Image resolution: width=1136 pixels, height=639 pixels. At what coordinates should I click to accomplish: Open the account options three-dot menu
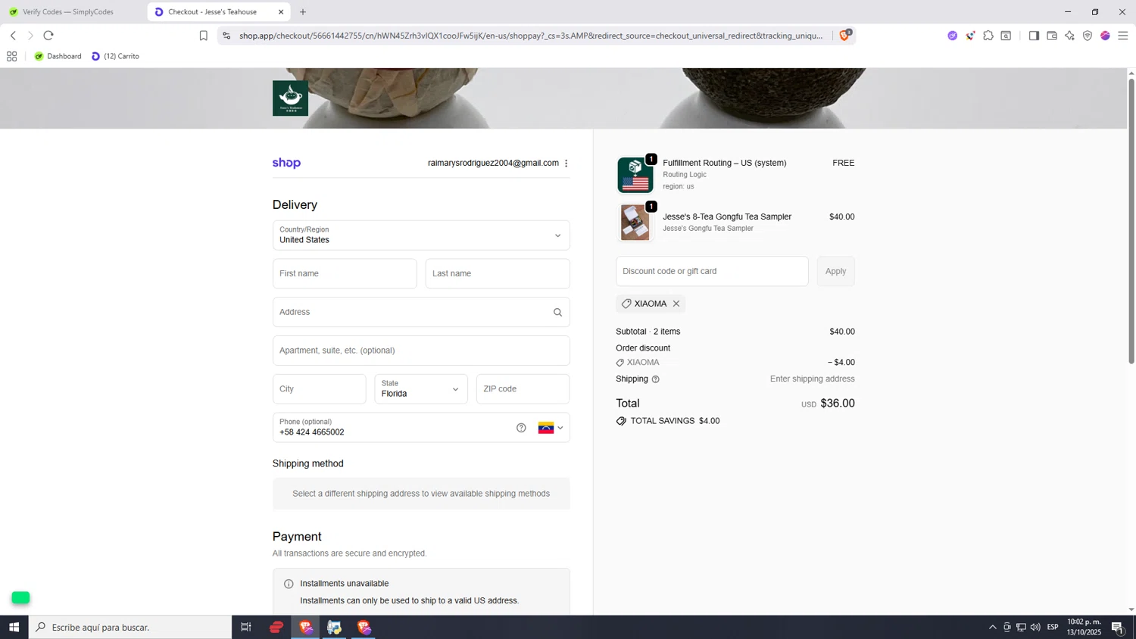click(566, 164)
